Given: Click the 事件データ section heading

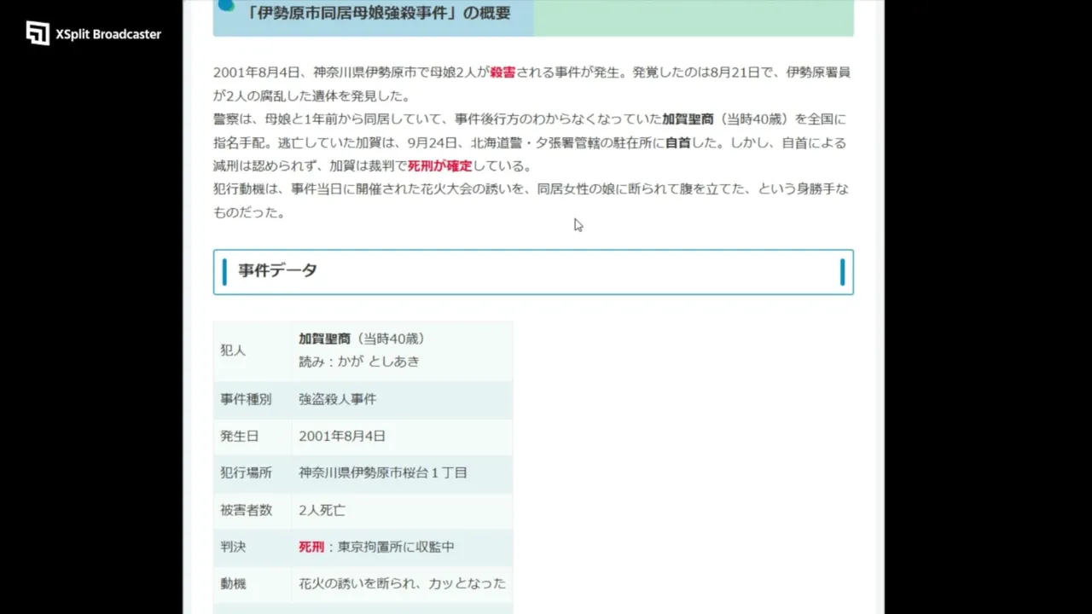Looking at the screenshot, I should click(x=277, y=270).
